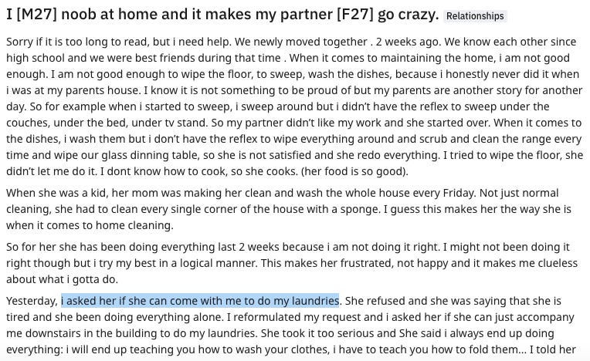Click the word "Yesterday," starting the last paragraph
This screenshot has width=590, height=361.
click(32, 302)
